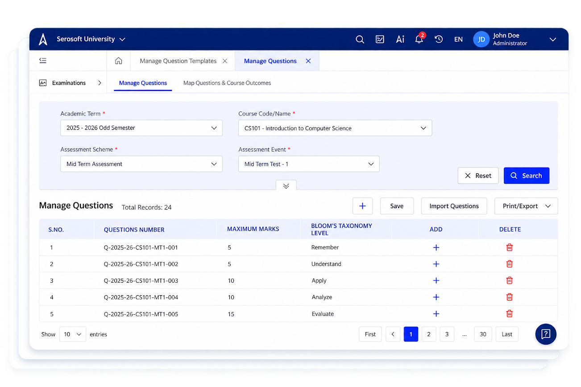Expand John Doe account menu
The image size is (581, 387).
click(553, 39)
